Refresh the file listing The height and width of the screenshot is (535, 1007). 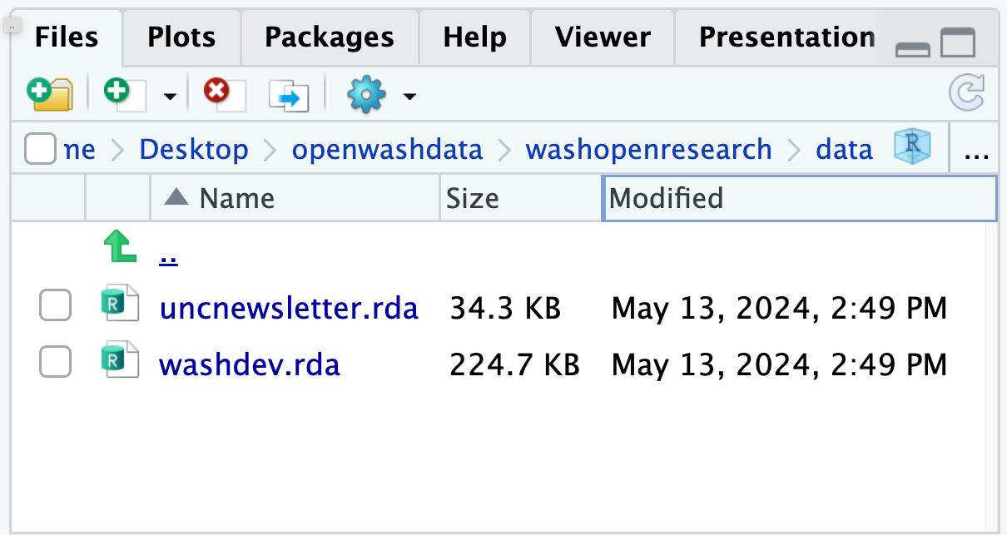pyautogui.click(x=967, y=92)
